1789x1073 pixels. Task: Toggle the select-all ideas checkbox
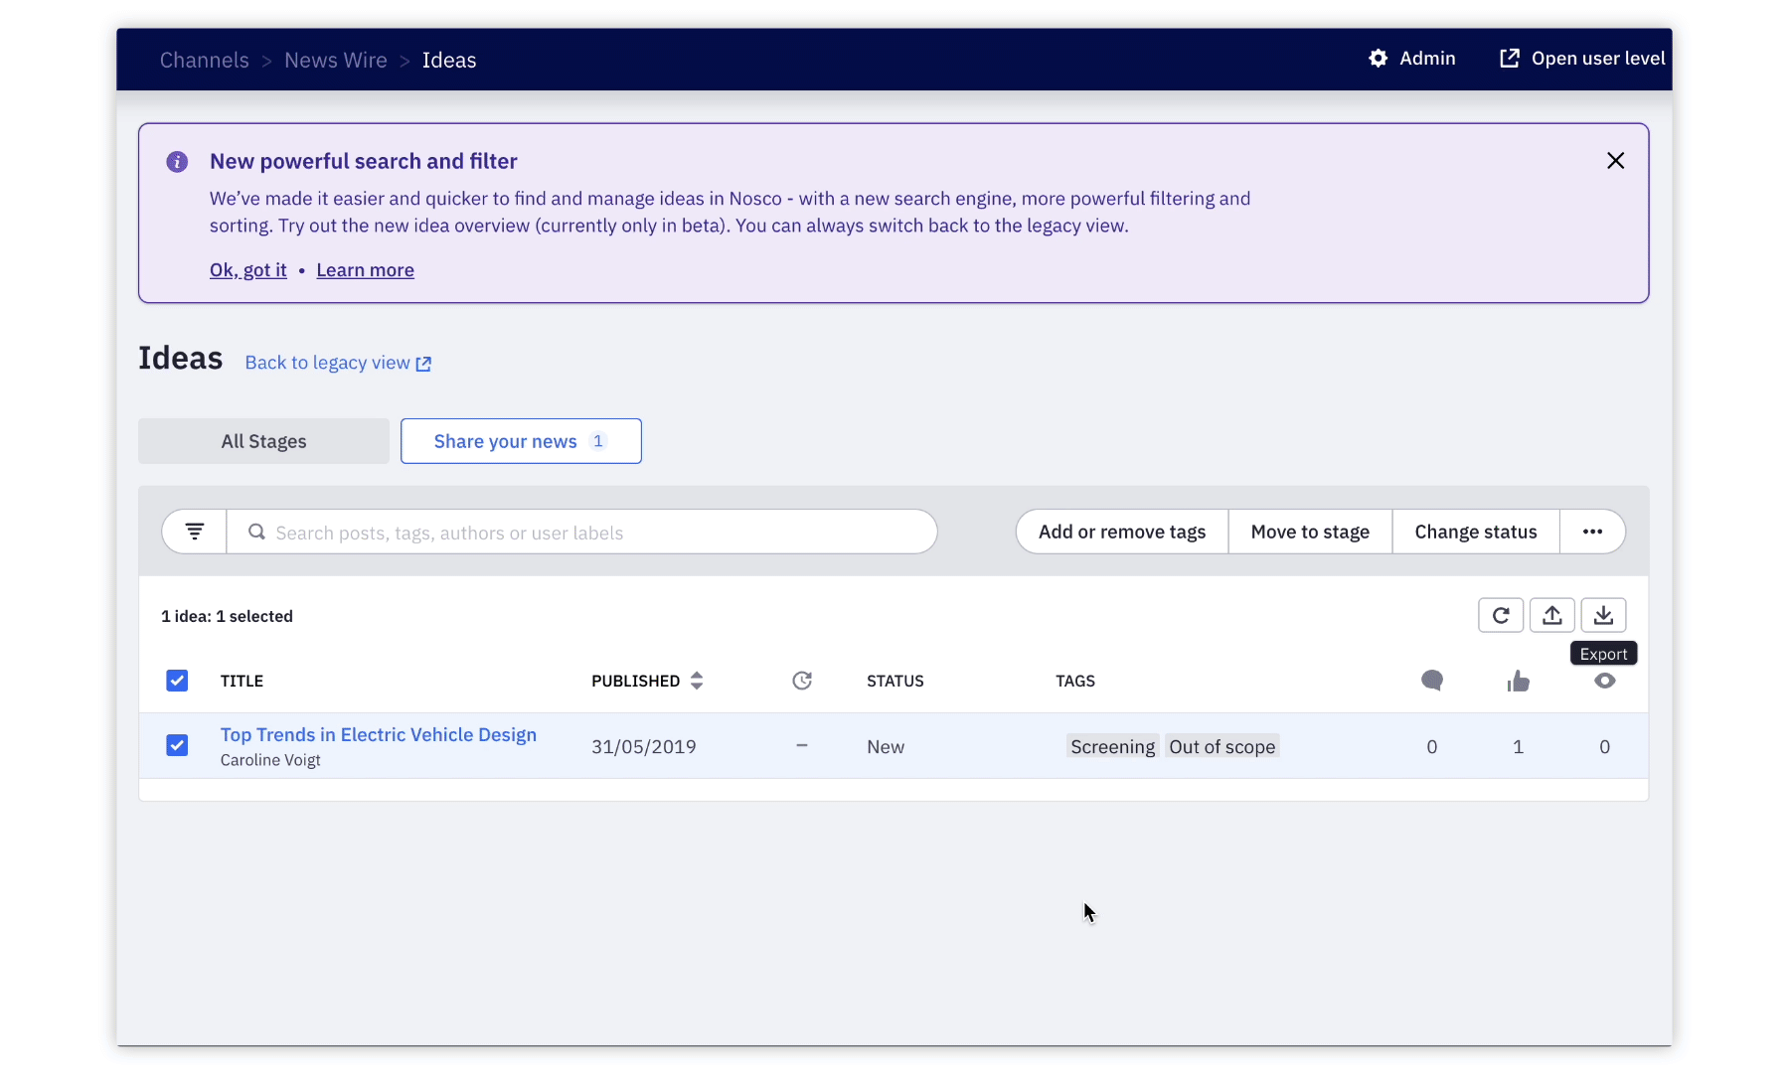pos(177,681)
